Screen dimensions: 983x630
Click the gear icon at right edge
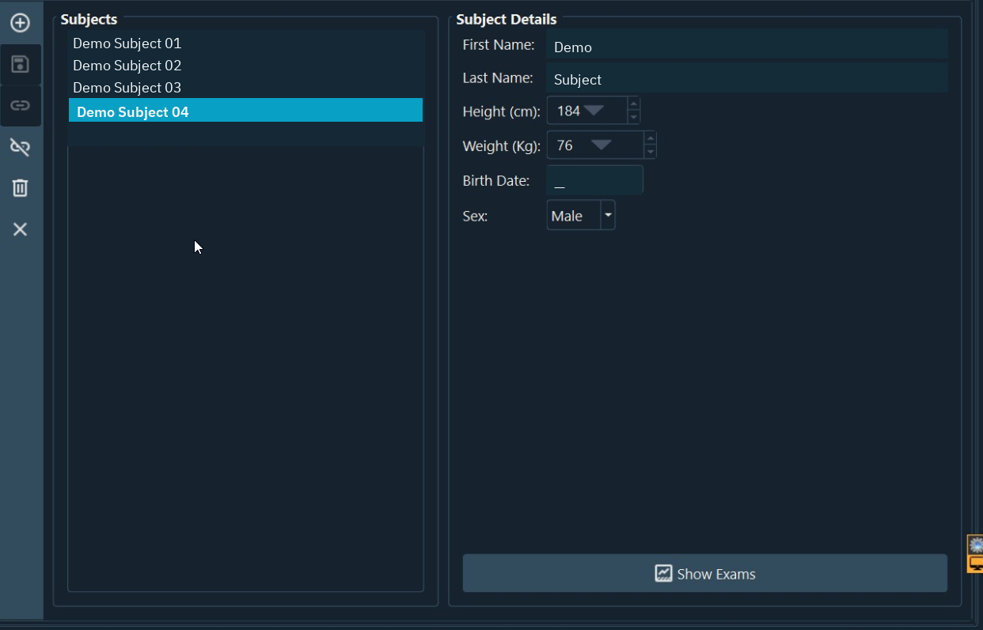click(976, 545)
